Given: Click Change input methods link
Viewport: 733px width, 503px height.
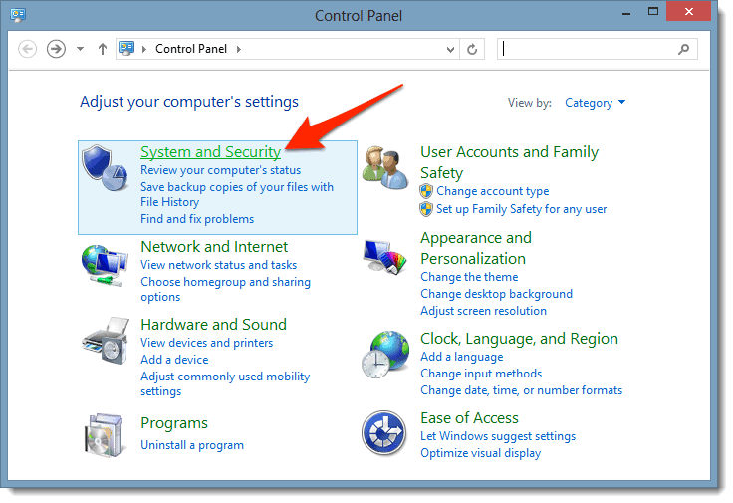Looking at the screenshot, I should (x=481, y=374).
